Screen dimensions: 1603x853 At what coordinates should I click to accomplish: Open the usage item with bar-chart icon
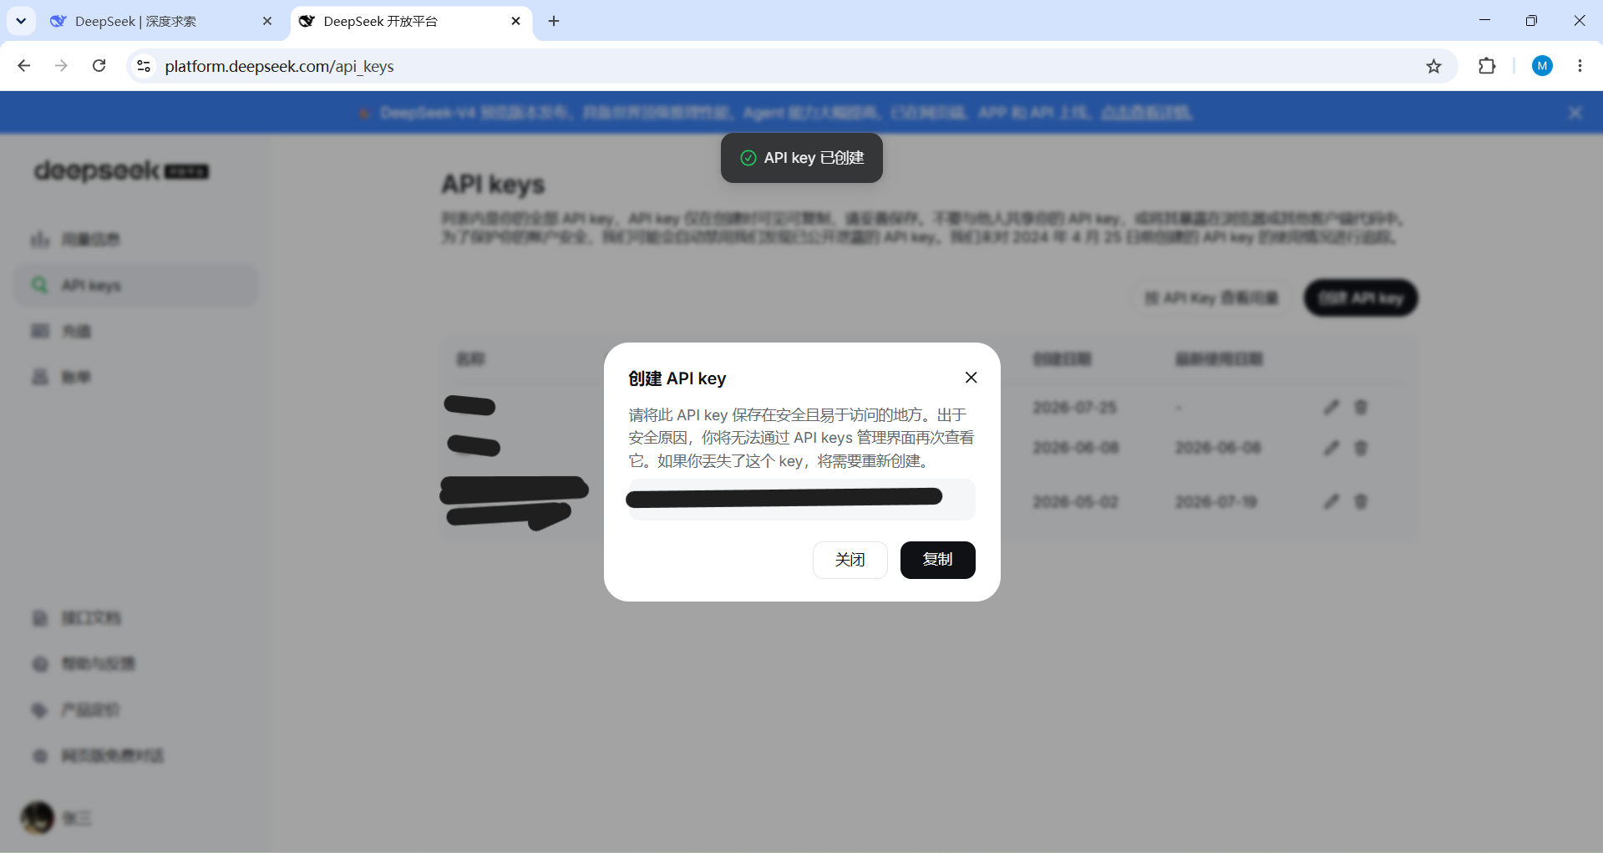(x=136, y=240)
